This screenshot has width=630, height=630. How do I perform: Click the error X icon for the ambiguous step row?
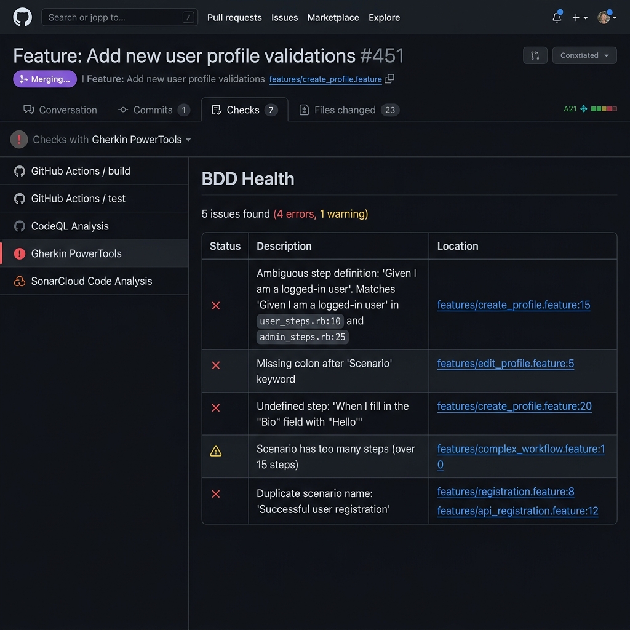(x=216, y=306)
